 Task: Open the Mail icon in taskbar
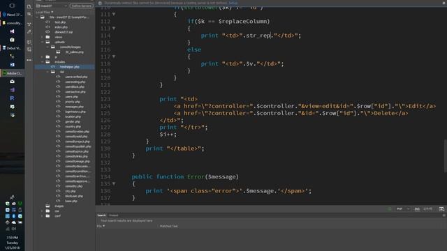pyautogui.click(x=12, y=82)
